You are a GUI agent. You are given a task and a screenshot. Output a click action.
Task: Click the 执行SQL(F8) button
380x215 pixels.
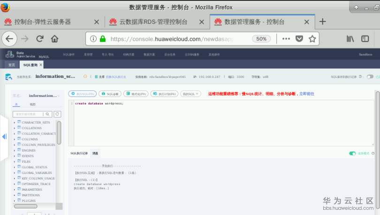83,94
